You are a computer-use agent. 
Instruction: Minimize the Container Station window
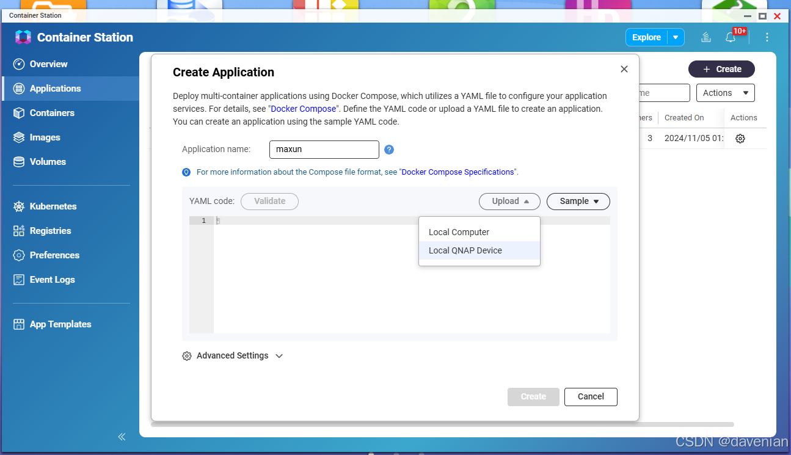748,16
